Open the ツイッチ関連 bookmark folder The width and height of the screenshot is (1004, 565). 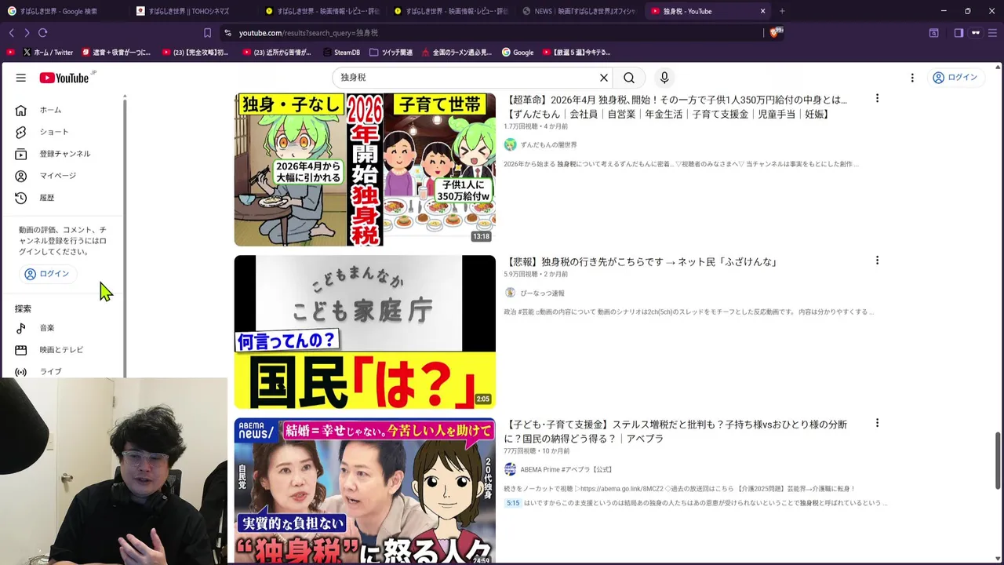pos(391,53)
